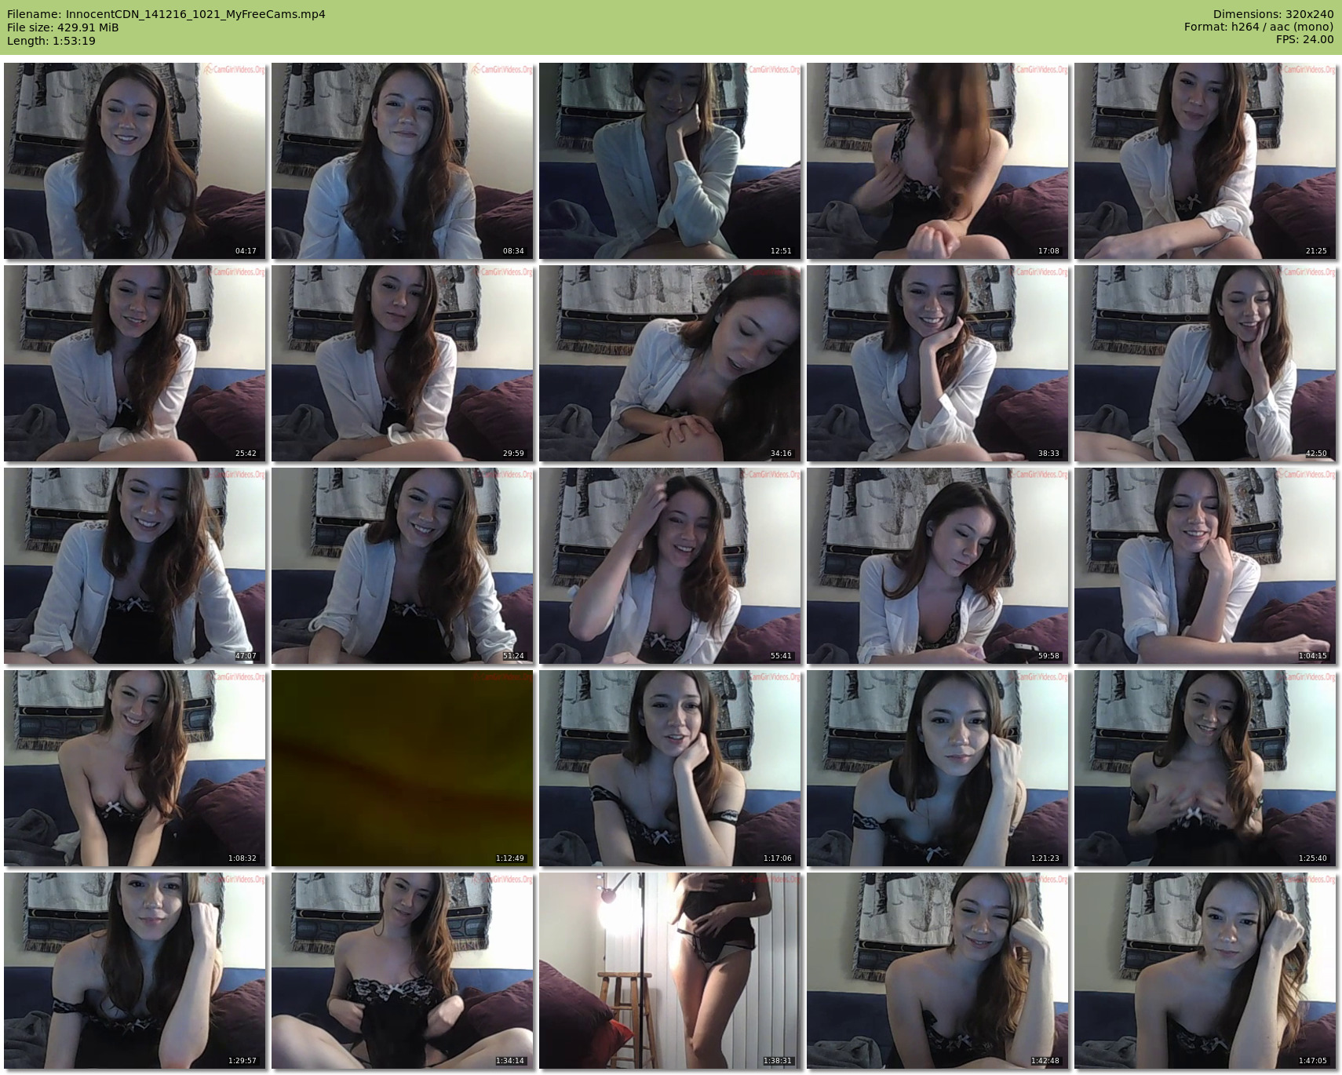Open the thumbnail at 1:04:15

click(x=1205, y=566)
